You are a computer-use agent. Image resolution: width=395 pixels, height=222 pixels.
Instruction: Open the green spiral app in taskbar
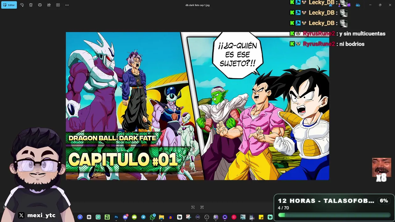click(98, 217)
